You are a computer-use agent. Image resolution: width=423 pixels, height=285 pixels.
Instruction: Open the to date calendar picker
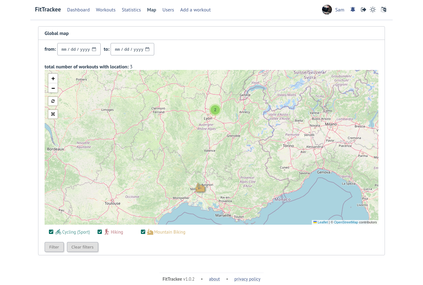(x=148, y=49)
